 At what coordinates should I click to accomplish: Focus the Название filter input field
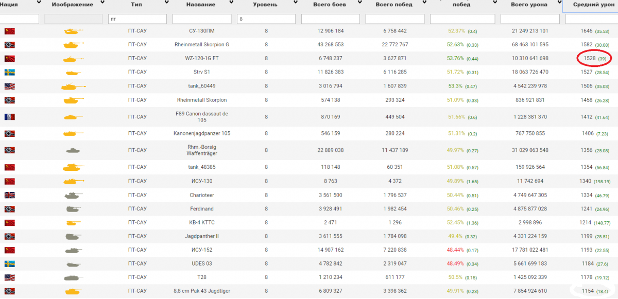click(202, 19)
